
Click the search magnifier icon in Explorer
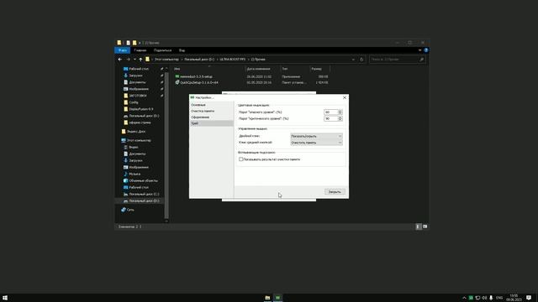[422, 60]
